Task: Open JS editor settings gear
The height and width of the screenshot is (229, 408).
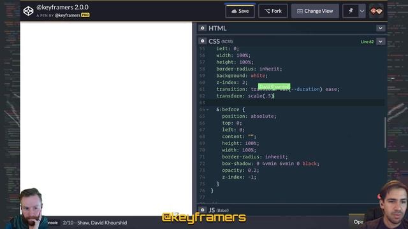Action: [x=203, y=210]
